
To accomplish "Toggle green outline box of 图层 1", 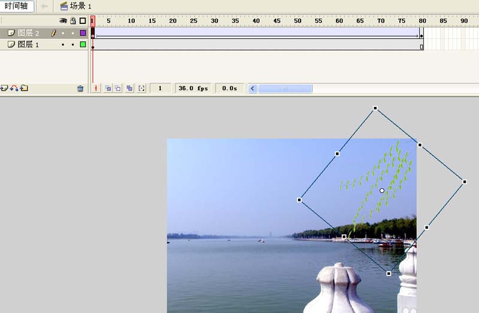I will pos(83,45).
